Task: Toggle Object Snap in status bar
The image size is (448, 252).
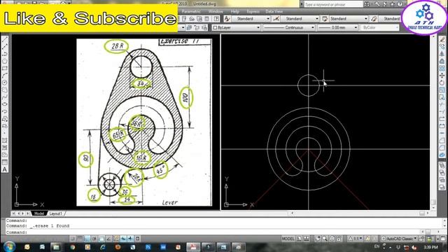Action: 101,239
